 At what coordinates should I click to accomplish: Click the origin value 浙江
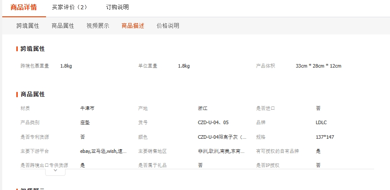pyautogui.click(x=203, y=108)
